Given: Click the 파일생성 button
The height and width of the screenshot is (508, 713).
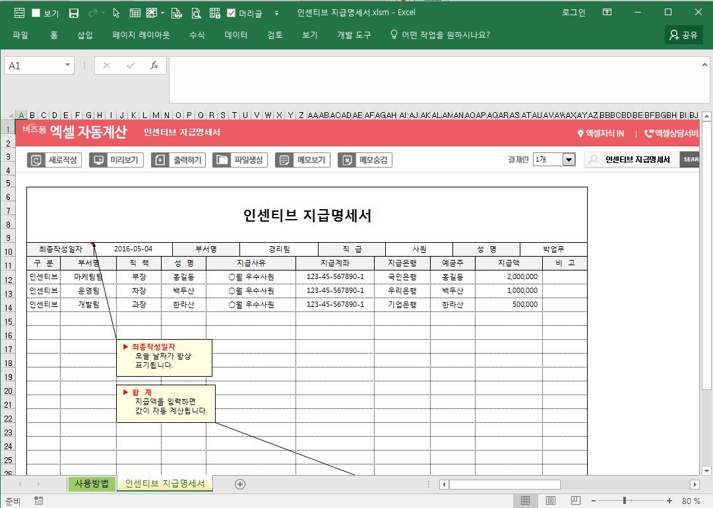Looking at the screenshot, I should pos(239,160).
